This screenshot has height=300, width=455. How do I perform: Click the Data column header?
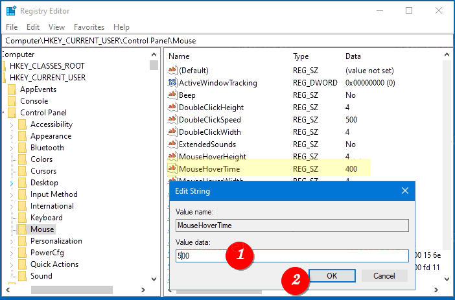pyautogui.click(x=353, y=56)
